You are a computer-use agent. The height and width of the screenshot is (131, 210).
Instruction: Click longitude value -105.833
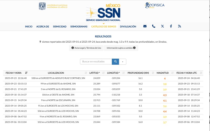[x=116, y=117]
